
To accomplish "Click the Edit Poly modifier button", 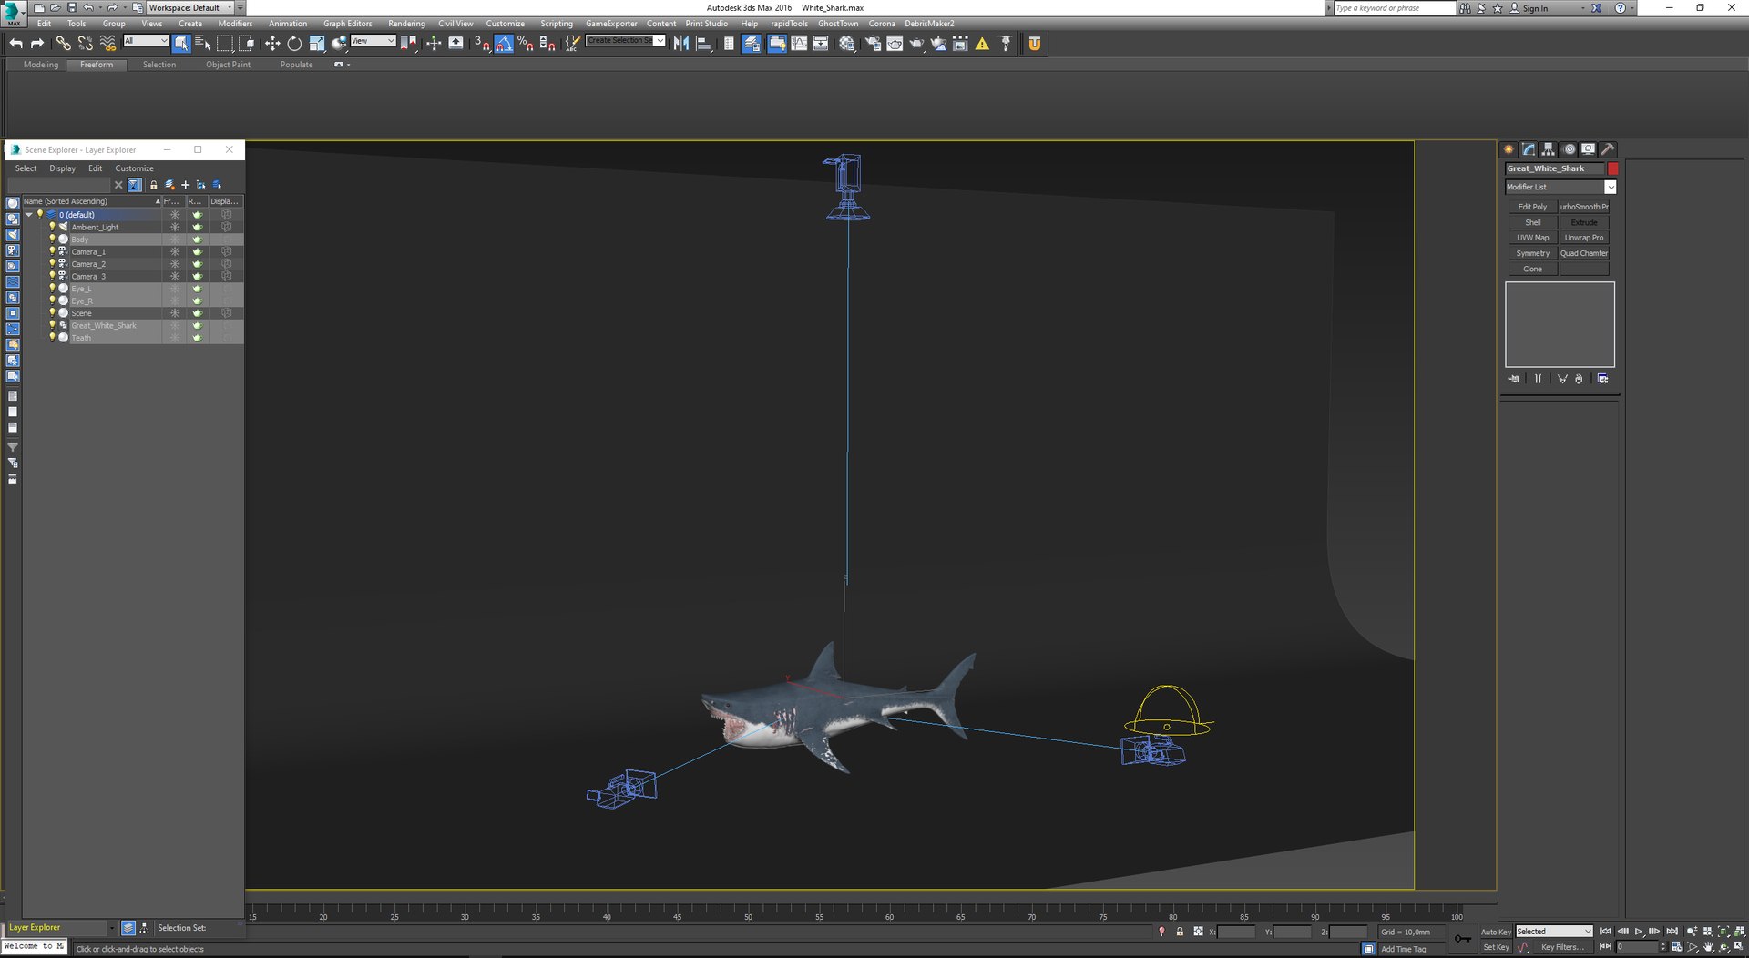I will coord(1532,207).
